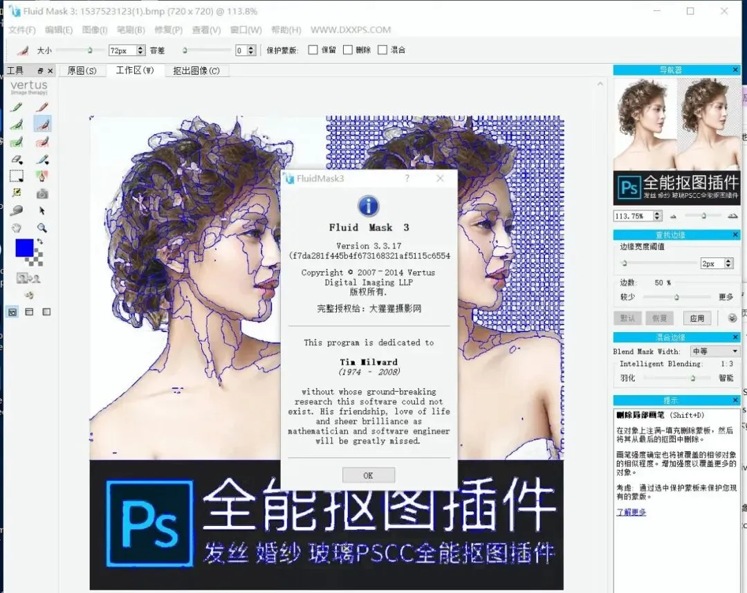
Task: Click the 边数 较少-更多 slider handle
Action: coord(676,298)
